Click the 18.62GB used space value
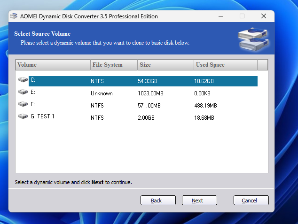The image size is (298, 224). click(204, 81)
